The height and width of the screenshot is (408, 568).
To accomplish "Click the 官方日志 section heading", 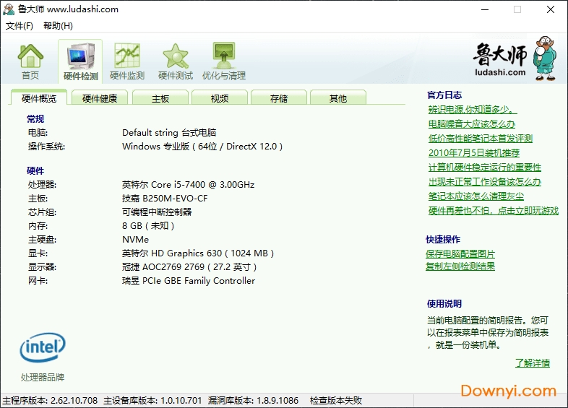I will [x=444, y=95].
